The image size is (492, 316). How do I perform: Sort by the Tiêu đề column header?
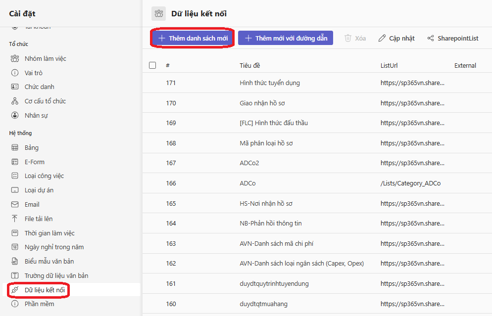point(249,65)
